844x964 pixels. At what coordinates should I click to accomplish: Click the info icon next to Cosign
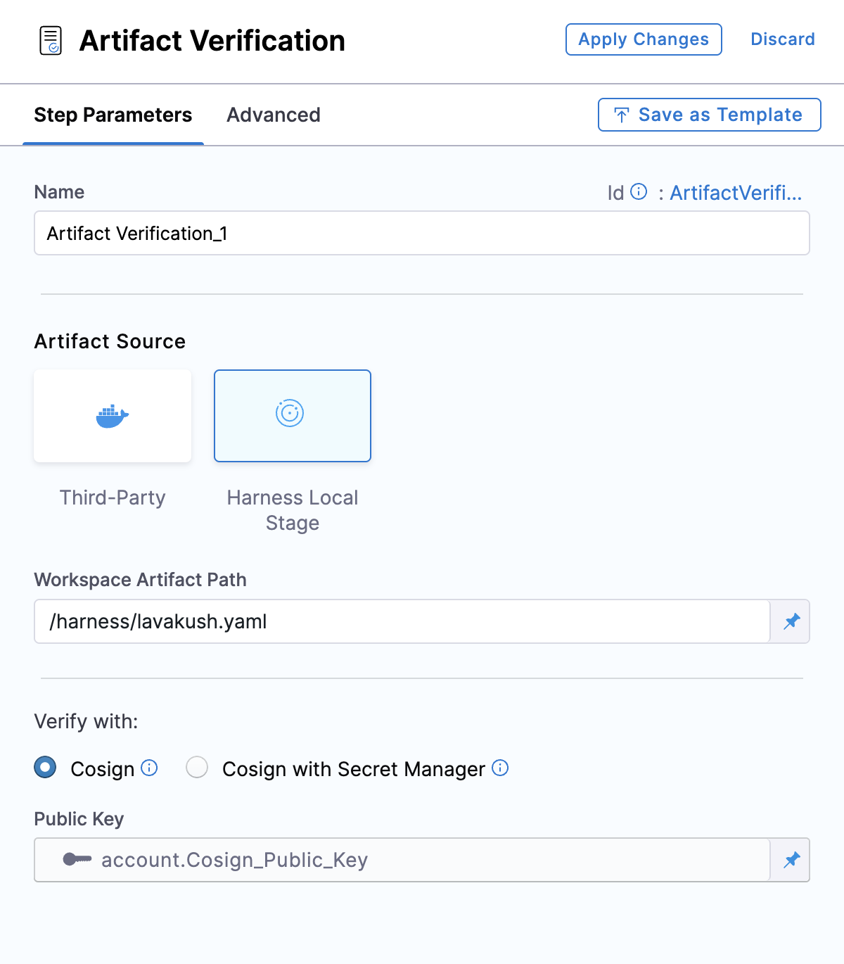[x=149, y=768]
